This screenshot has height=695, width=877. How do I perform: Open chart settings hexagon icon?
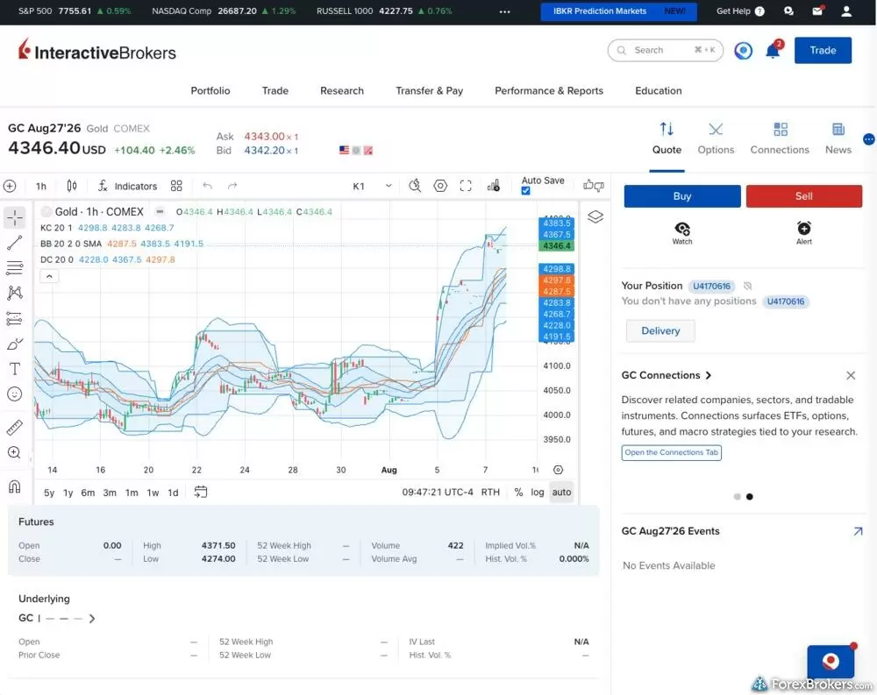(x=440, y=186)
